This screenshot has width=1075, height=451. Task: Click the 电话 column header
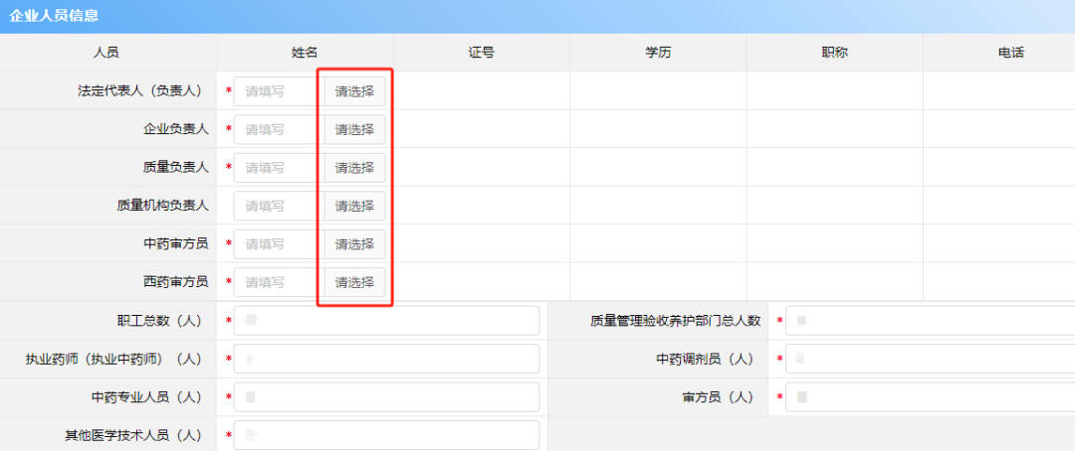pyautogui.click(x=1011, y=53)
